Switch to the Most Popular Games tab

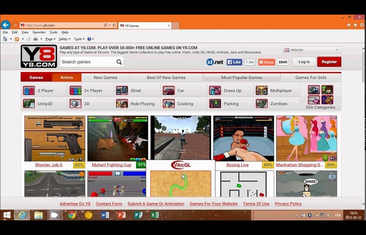point(242,77)
